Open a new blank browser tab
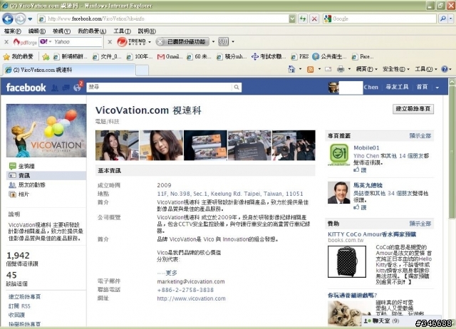The width and height of the screenshot is (456, 329). coord(142,70)
